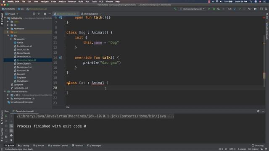Viewport: 269px width, 151px height.
Task: Open the 6: TODO tool window
Action: (x=38, y=146)
